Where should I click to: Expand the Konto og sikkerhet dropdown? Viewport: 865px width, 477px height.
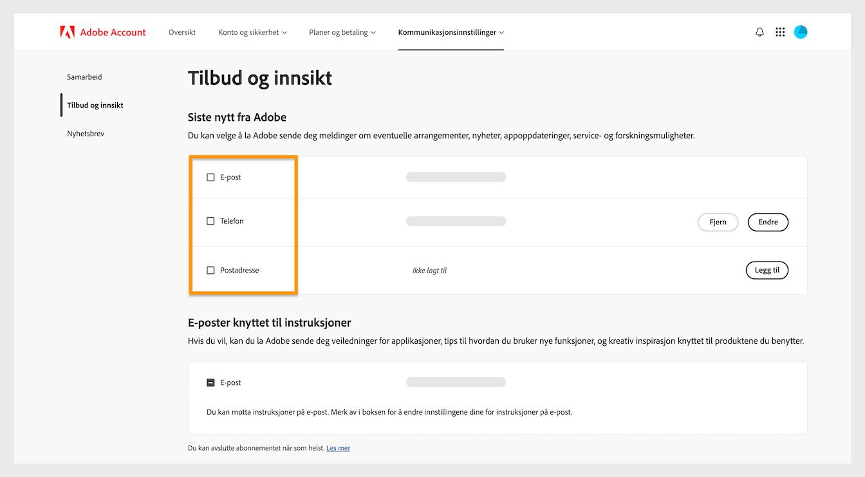(252, 32)
